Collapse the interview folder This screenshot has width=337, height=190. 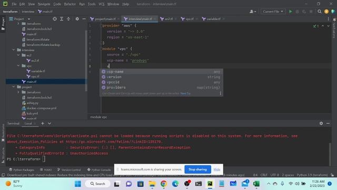point(14,50)
